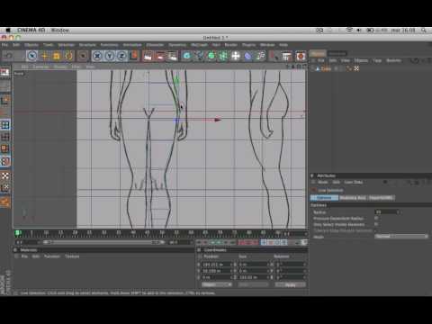432x324 pixels.
Task: Click the Array modeling object icon
Action: (x=223, y=56)
